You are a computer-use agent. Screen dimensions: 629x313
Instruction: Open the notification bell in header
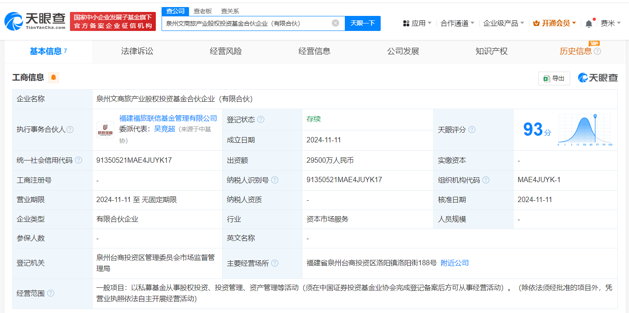click(589, 23)
